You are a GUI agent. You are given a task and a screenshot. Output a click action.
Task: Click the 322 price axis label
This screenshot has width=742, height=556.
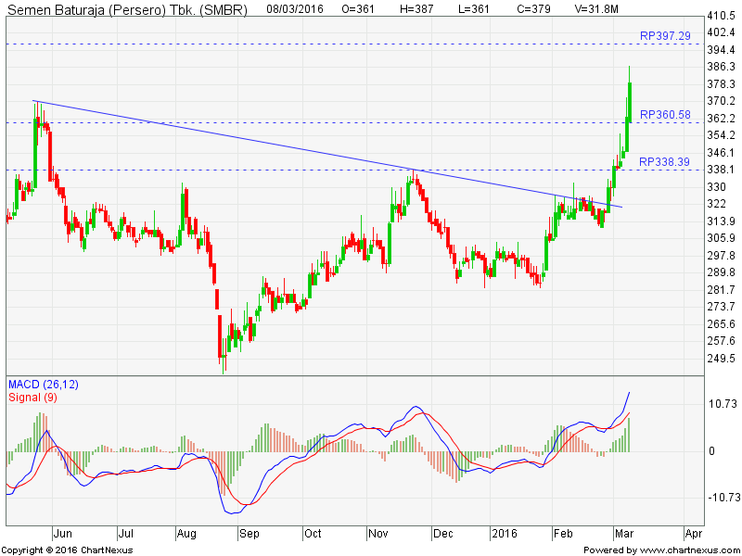click(x=716, y=204)
